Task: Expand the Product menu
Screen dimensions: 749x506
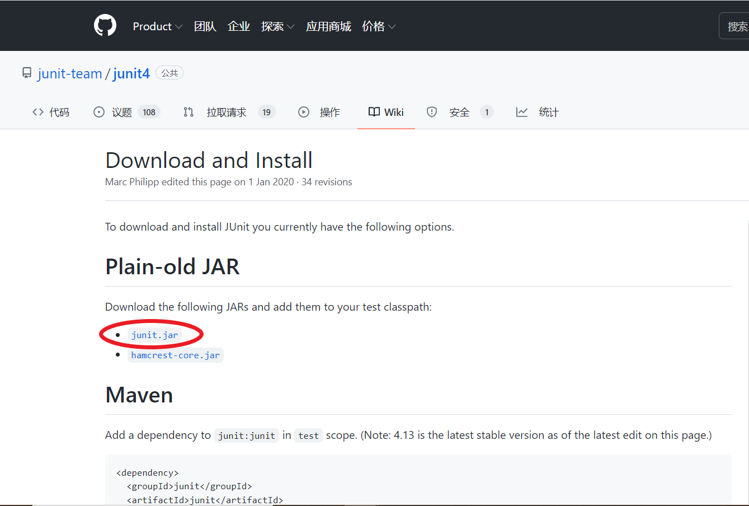Action: pyautogui.click(x=157, y=26)
